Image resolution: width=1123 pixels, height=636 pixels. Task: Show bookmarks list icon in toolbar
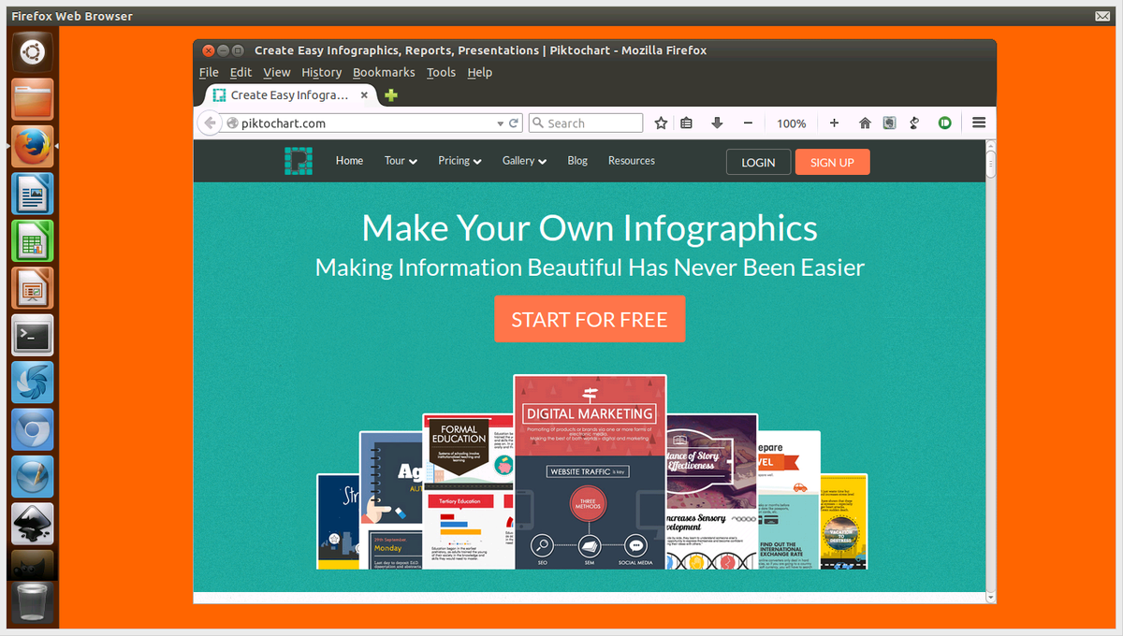[686, 123]
